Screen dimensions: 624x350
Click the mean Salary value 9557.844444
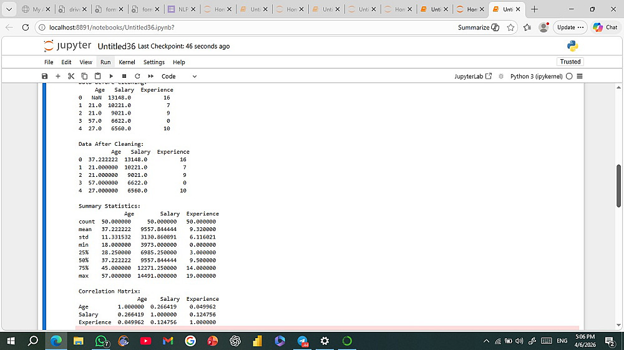[158, 229]
